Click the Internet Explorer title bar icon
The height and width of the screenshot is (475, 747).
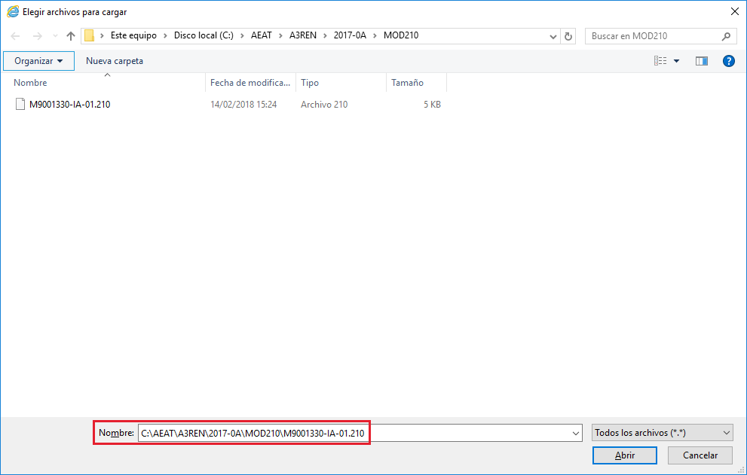coord(13,11)
